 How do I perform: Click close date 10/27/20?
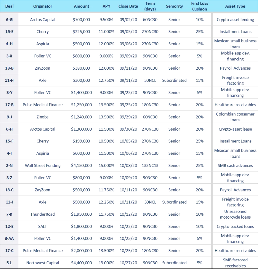point(128,263)
